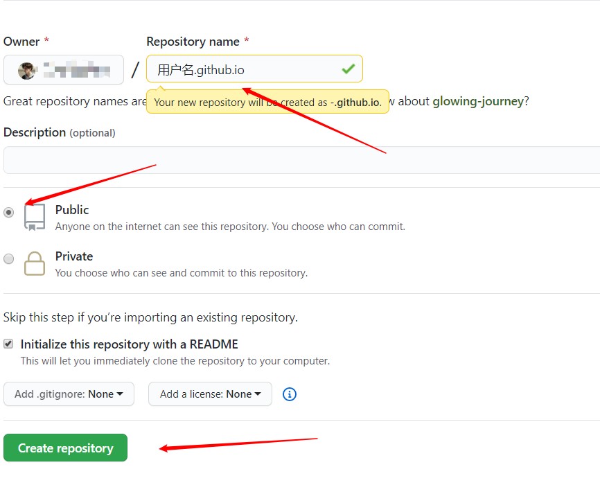
Task: Click the Private label text
Action: click(x=74, y=256)
